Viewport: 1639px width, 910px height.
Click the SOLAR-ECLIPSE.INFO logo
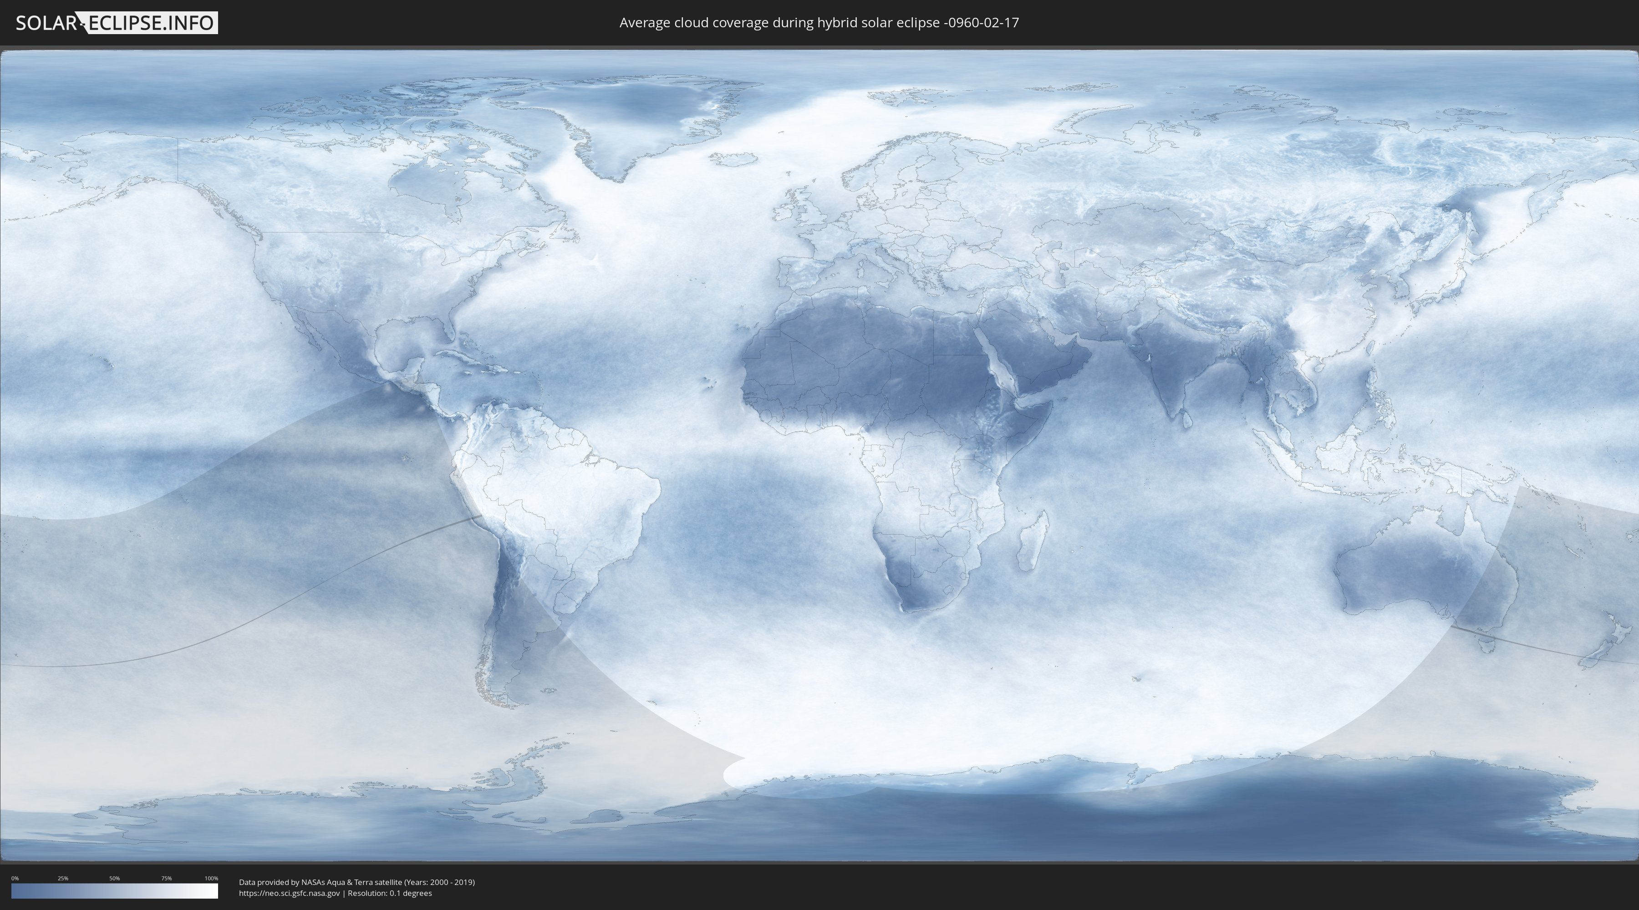117,23
